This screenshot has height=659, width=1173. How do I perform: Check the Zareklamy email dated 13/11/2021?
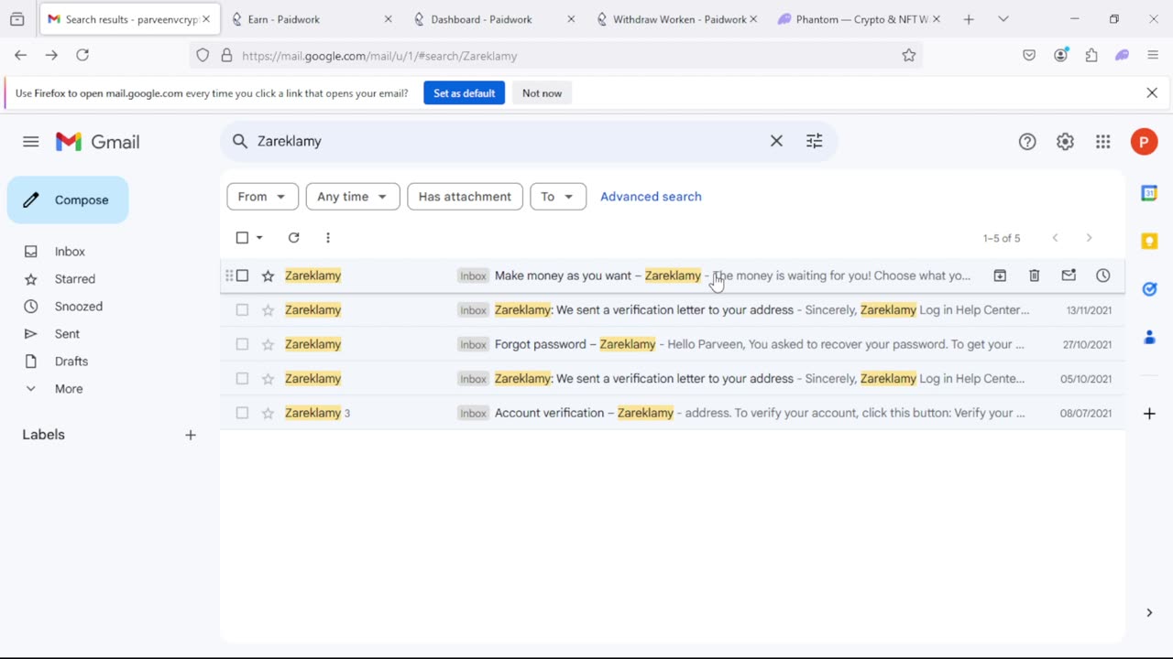[x=242, y=310]
